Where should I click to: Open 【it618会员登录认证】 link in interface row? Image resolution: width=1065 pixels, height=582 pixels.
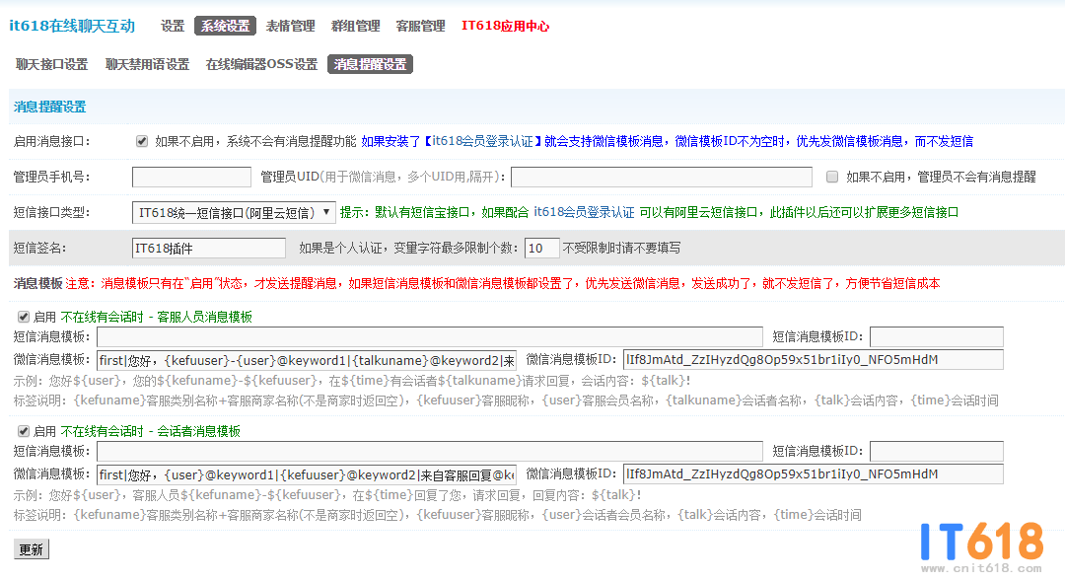[x=482, y=141]
